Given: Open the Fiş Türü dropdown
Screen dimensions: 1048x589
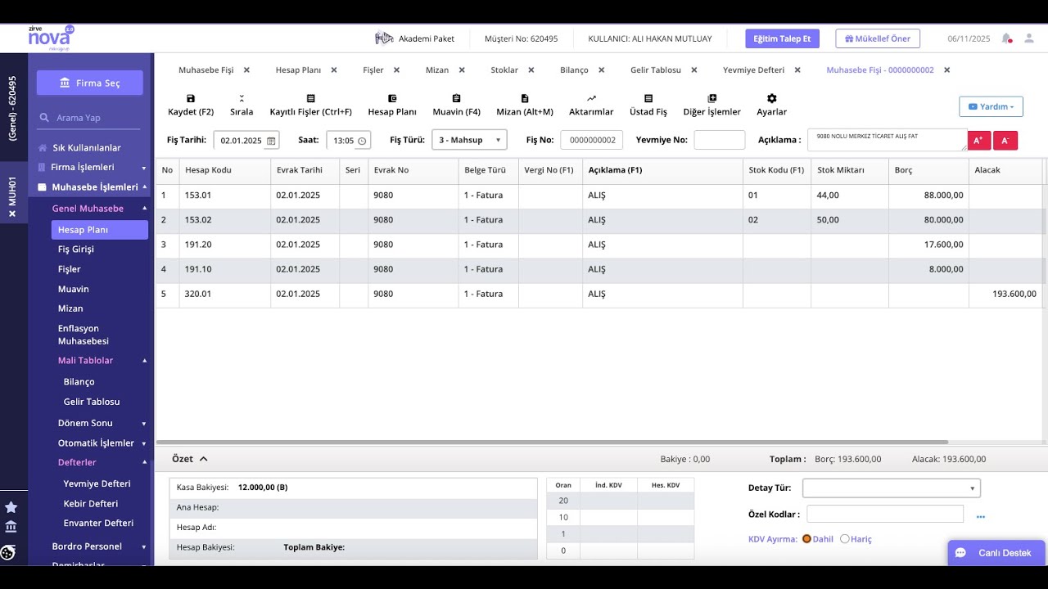Looking at the screenshot, I should tap(469, 140).
